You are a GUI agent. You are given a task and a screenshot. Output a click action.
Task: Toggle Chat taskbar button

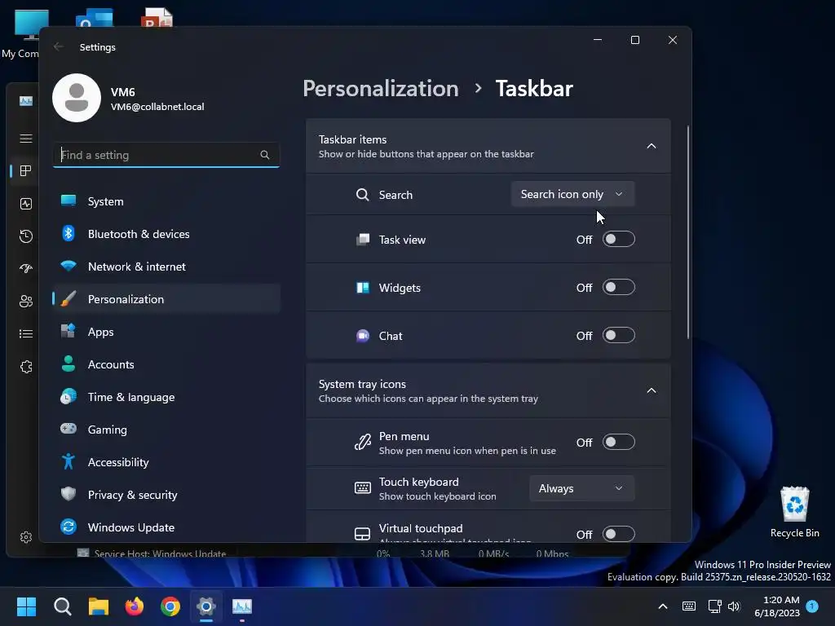pyautogui.click(x=618, y=335)
